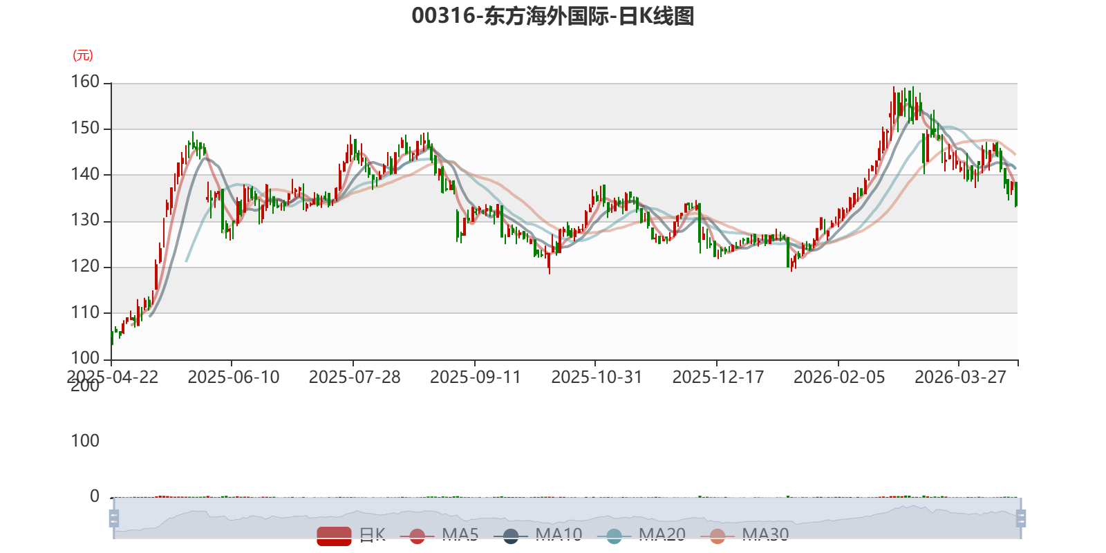The height and width of the screenshot is (553, 1106).
Task: Click the 2026-03-27 date axis label
Action: pyautogui.click(x=960, y=377)
